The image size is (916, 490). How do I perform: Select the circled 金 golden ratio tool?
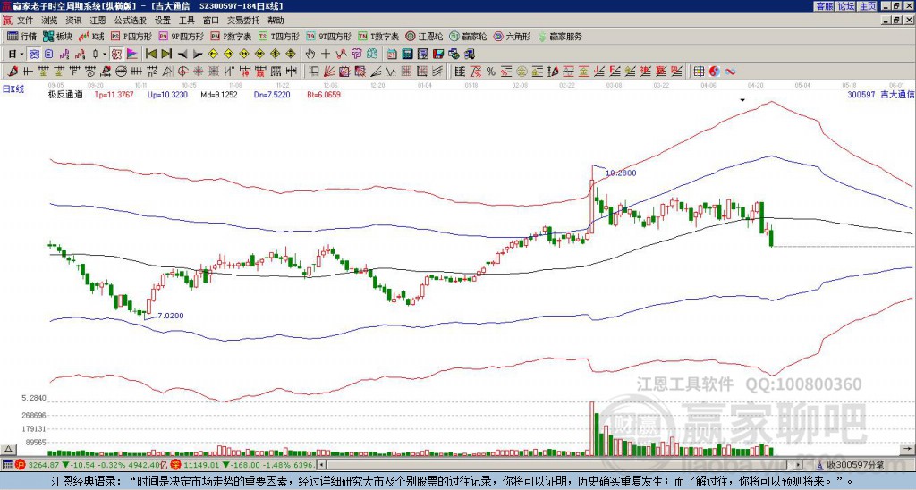tap(522, 72)
